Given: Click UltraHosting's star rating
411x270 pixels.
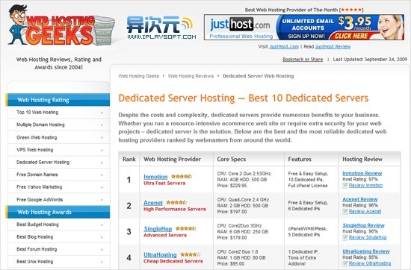Looking at the screenshot, I should [x=191, y=254].
